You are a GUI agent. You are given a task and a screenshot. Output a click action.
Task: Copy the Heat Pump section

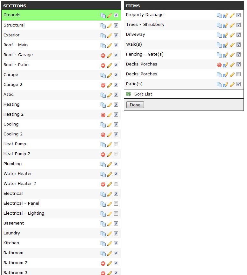[x=103, y=145]
